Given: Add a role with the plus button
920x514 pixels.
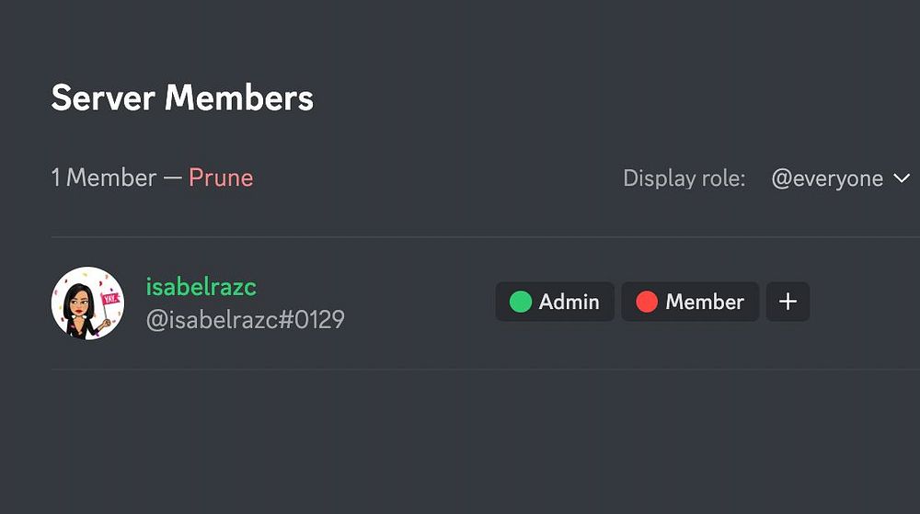Looking at the screenshot, I should [x=788, y=302].
